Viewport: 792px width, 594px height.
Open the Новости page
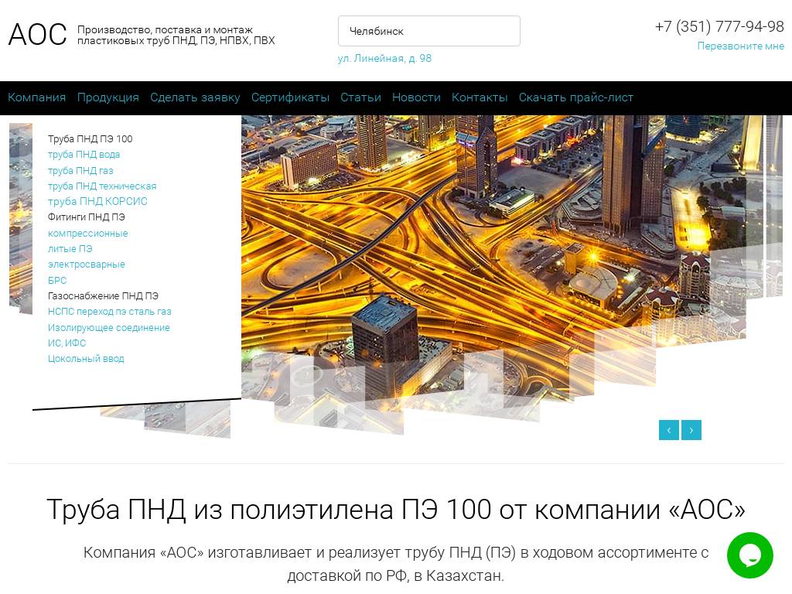(x=415, y=97)
